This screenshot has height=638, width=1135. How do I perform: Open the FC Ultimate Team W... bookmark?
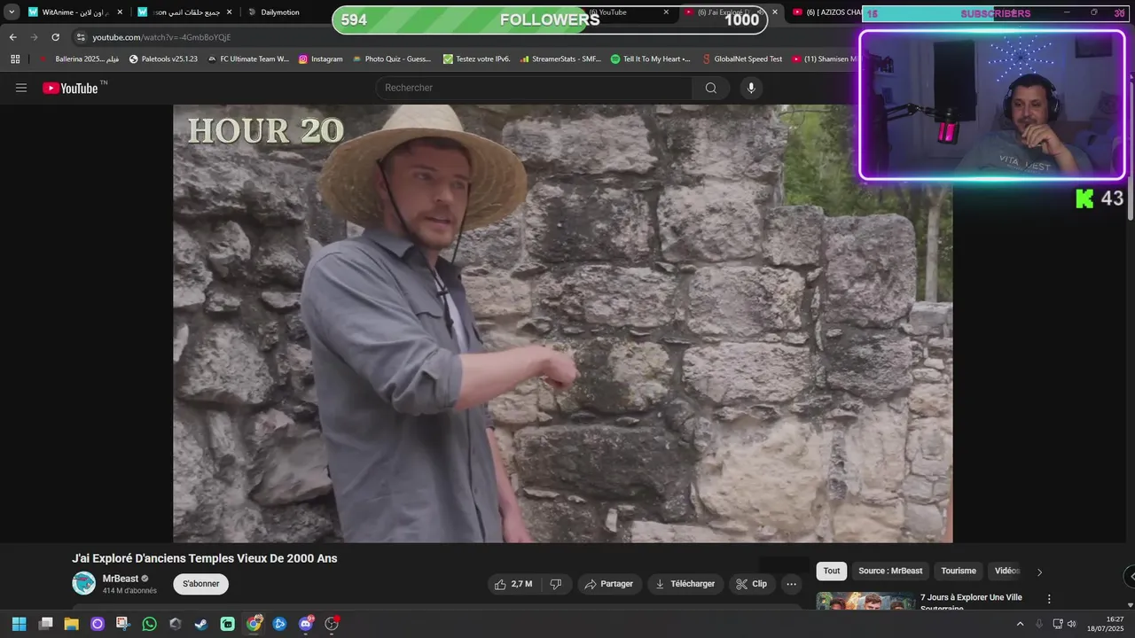pyautogui.click(x=248, y=59)
